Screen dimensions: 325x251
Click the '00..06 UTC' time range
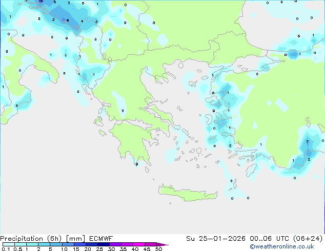269,239
